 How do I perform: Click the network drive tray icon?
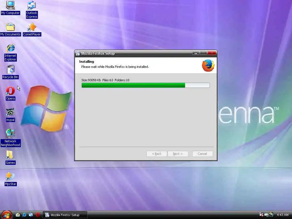point(267,215)
